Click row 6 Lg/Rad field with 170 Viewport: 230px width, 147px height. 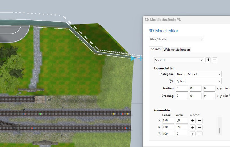pyautogui.click(x=168, y=127)
